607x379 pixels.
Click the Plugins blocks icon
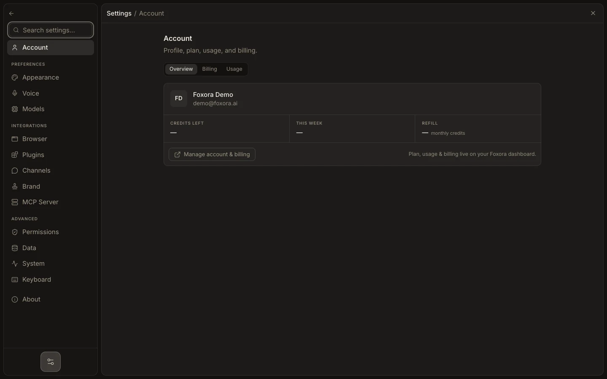tap(15, 155)
